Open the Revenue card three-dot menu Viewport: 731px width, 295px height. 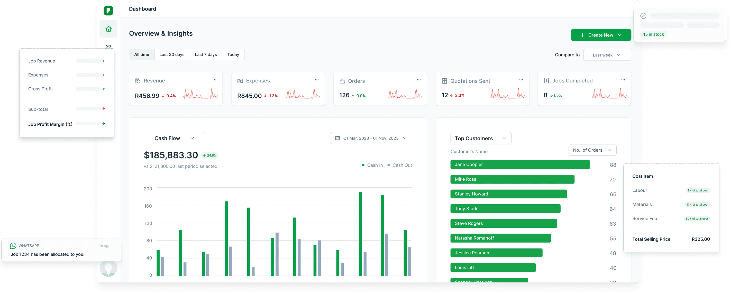click(214, 80)
